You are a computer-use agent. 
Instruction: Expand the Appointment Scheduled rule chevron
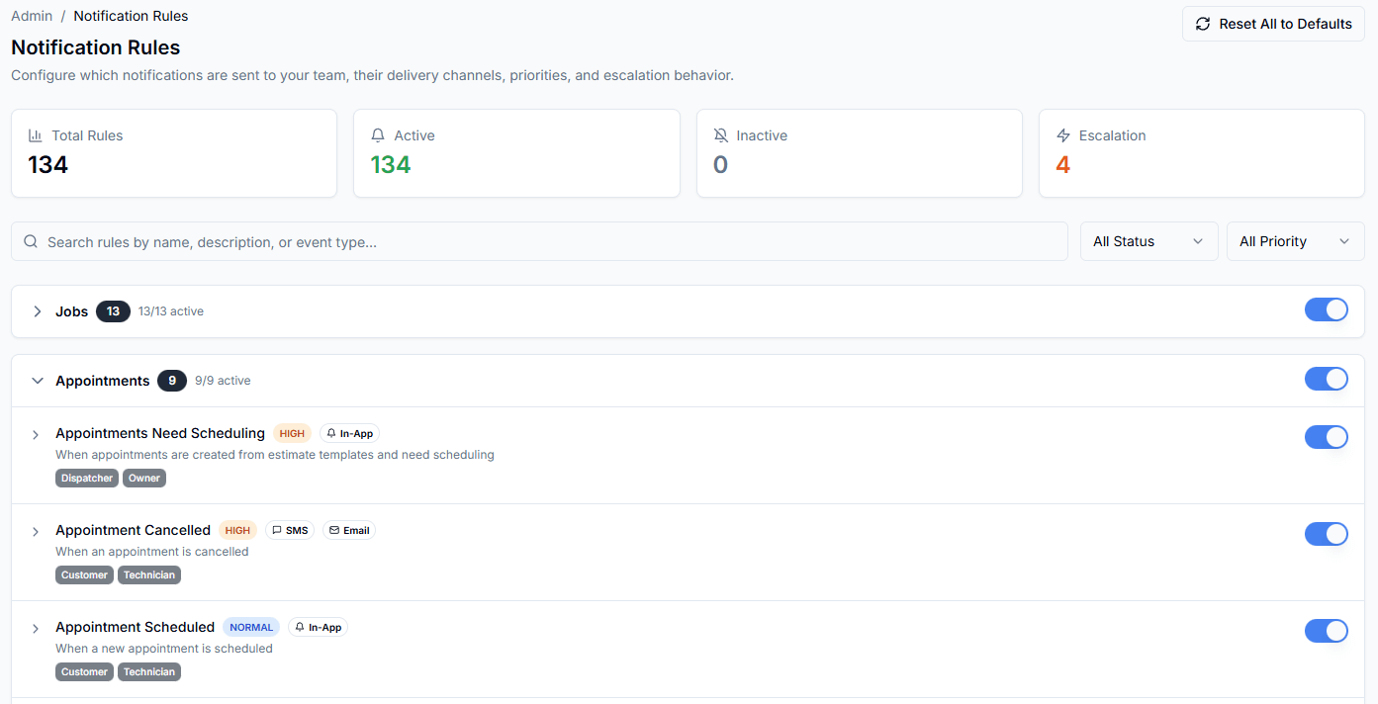[36, 629]
